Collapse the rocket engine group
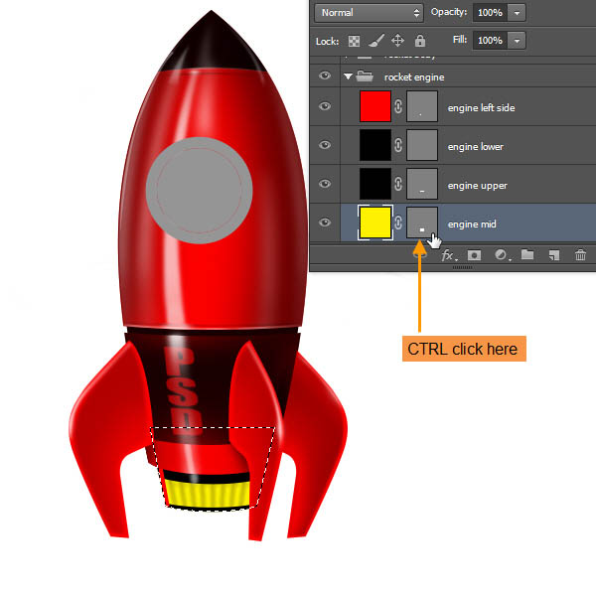Viewport: 596px width, 596px height. coord(348,76)
